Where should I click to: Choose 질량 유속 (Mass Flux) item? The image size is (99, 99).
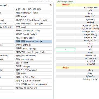coord(33,77)
